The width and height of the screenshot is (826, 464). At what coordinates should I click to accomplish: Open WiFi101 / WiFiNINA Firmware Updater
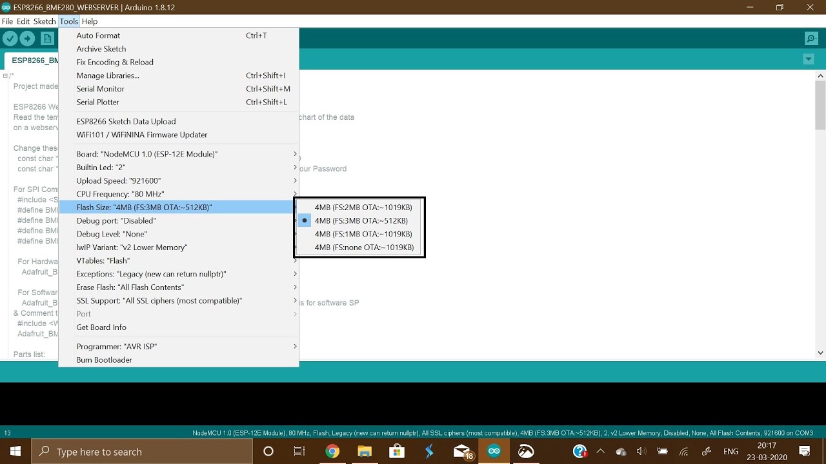coord(179,135)
